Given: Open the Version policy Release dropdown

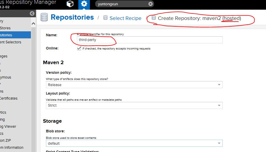Looking at the screenshot, I should point(134,85).
